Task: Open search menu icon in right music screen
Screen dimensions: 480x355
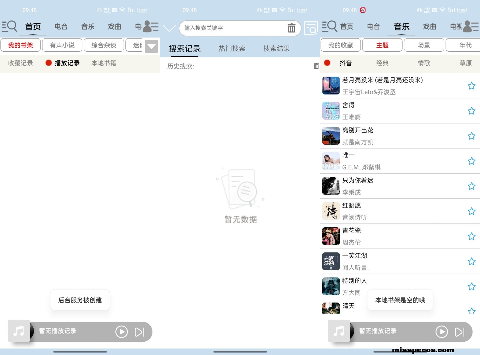Action: pos(329,26)
